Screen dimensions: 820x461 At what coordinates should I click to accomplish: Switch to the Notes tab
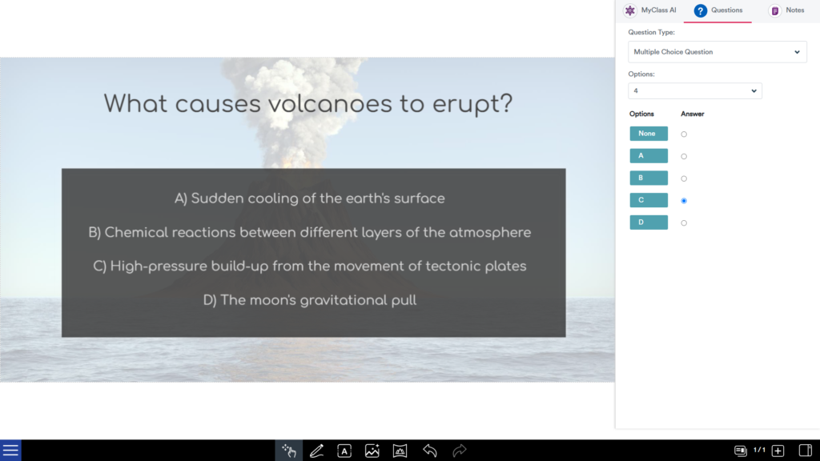tap(786, 10)
